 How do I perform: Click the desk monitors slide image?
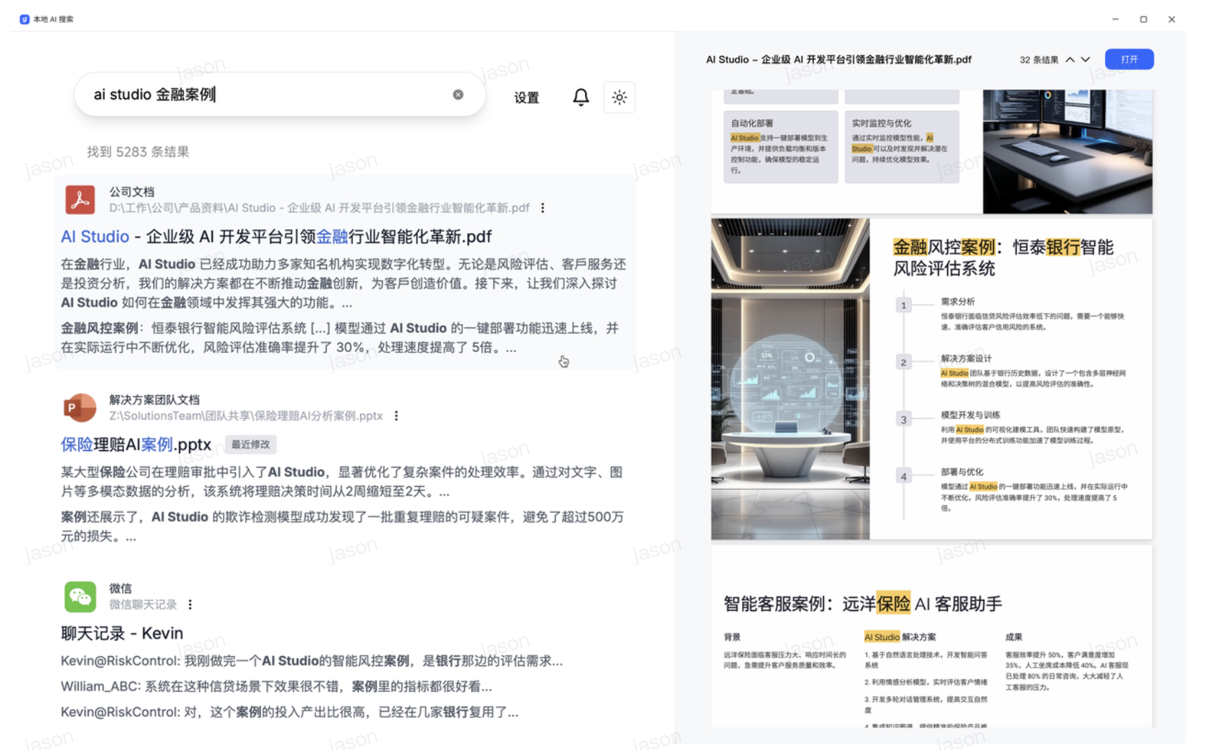[1068, 151]
